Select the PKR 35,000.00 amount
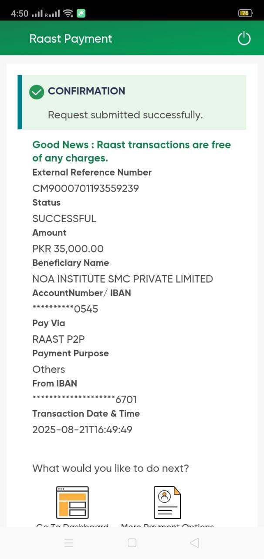 pos(68,249)
